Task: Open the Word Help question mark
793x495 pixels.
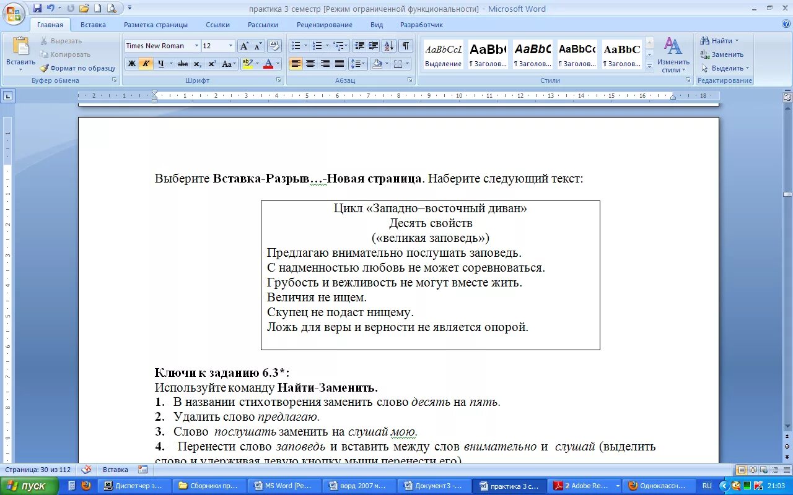Action: 786,24
